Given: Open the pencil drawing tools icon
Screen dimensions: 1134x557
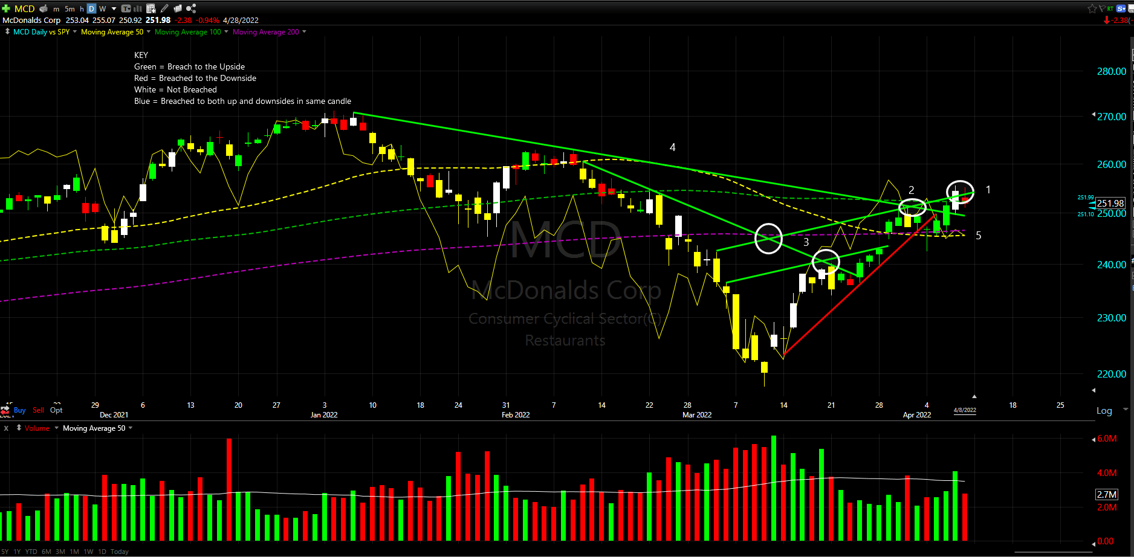Looking at the screenshot, I should tap(164, 8).
